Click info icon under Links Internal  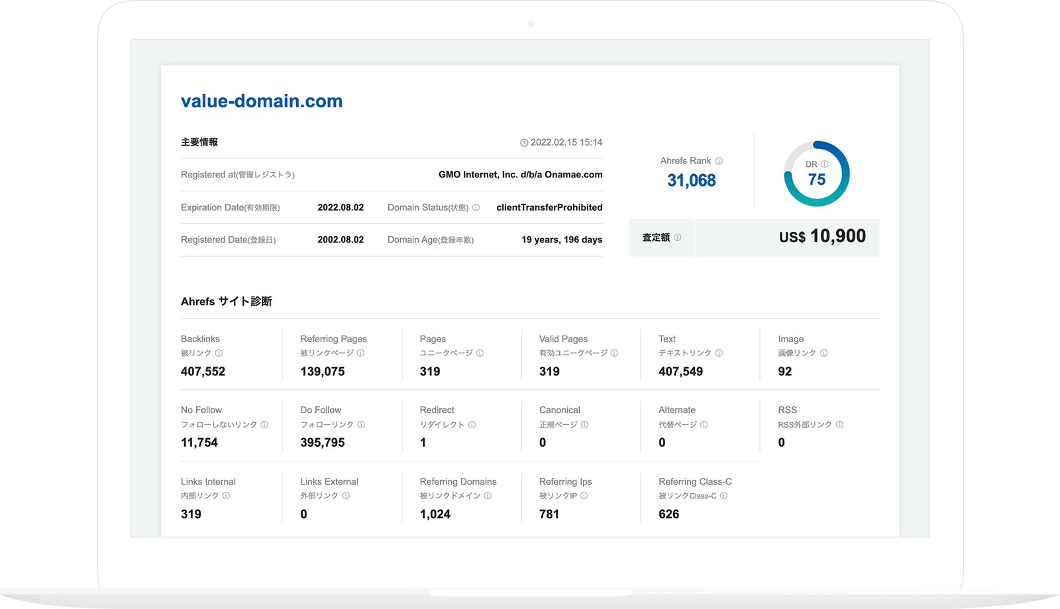pos(226,496)
